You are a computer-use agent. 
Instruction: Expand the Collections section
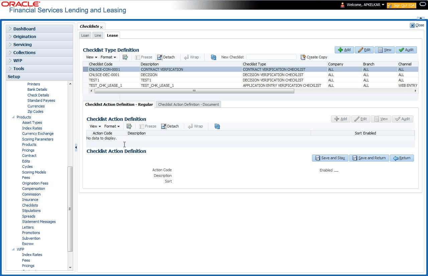pyautogui.click(x=39, y=53)
